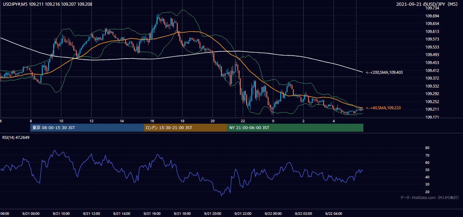Click RSI scale value 50
The height and width of the screenshot is (217, 463).
[427, 170]
